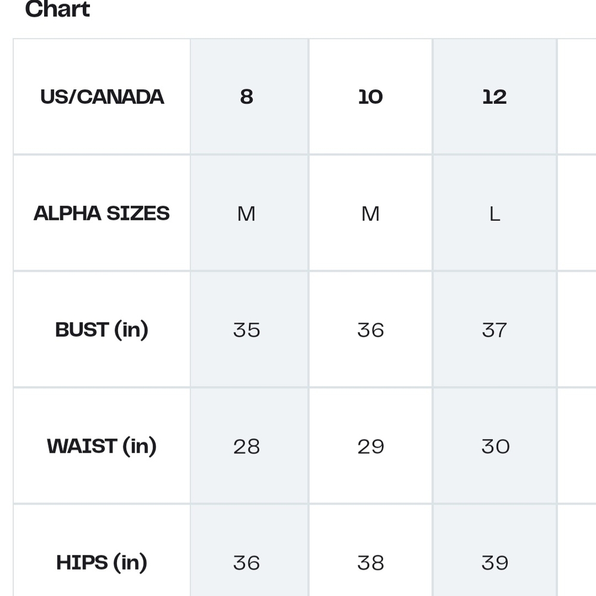Viewport: 596px width, 596px height.
Task: Select the BUST (in) row label
Action: pyautogui.click(x=102, y=330)
